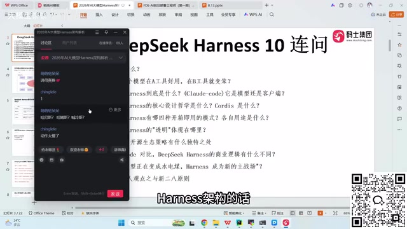Click the horizontal scrollbar below the slide

point(212,207)
